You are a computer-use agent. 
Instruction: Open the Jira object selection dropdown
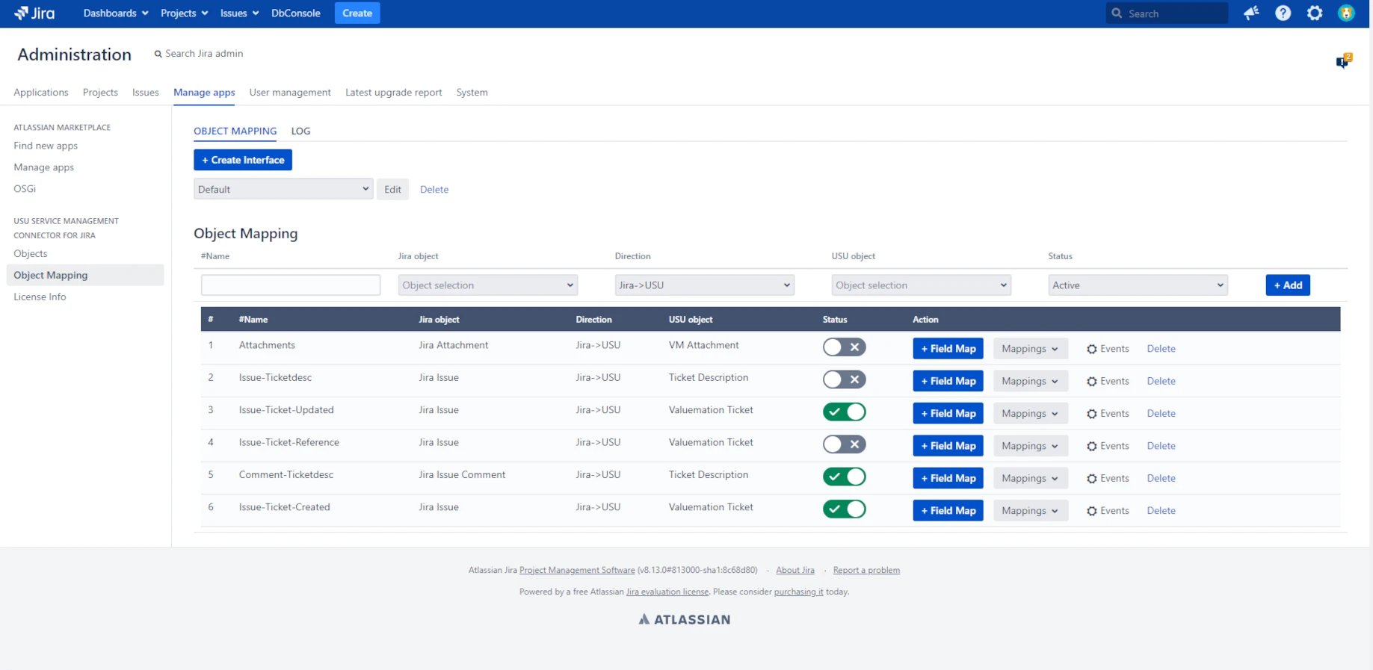pyautogui.click(x=488, y=285)
